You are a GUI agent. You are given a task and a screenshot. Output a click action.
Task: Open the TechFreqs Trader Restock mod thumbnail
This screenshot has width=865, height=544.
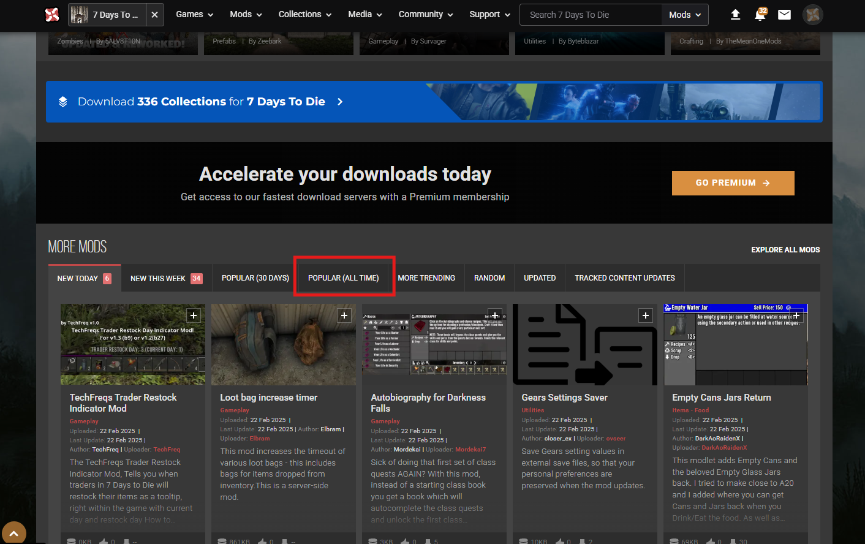pyautogui.click(x=133, y=344)
